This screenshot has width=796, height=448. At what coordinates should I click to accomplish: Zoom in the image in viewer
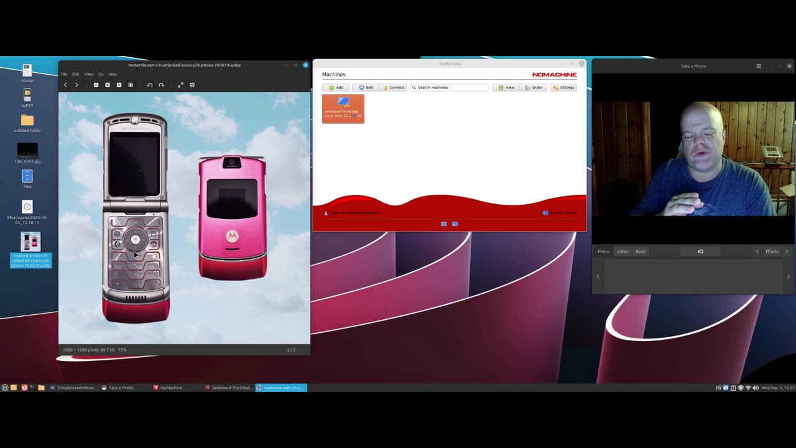point(108,85)
